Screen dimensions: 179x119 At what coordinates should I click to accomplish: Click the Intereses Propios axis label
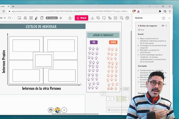[4, 62]
